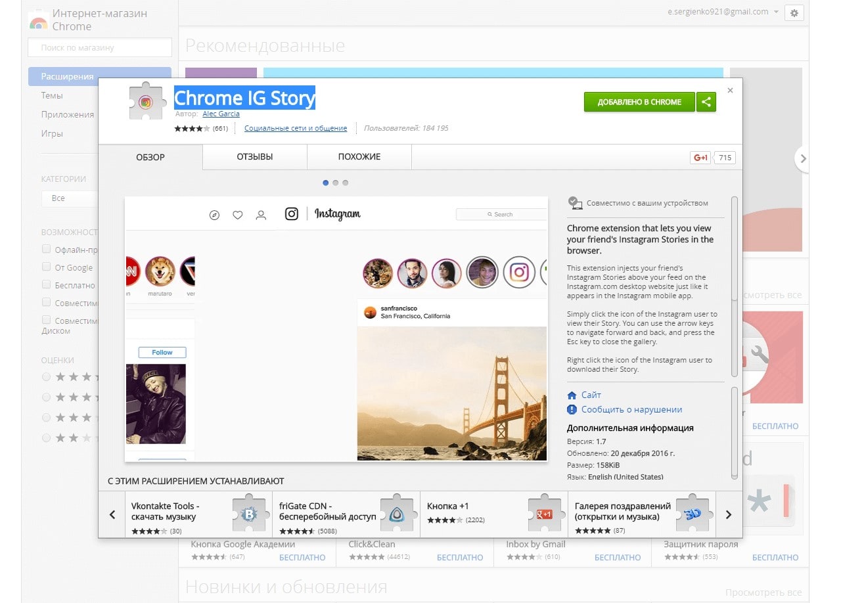Click the Chrome IG Story title text
Screen dimensions: 841x603
(244, 98)
